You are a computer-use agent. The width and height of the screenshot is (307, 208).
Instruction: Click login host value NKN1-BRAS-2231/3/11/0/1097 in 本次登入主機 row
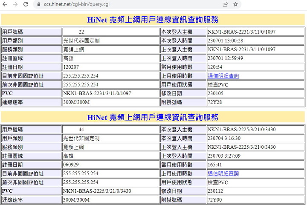click(242, 32)
